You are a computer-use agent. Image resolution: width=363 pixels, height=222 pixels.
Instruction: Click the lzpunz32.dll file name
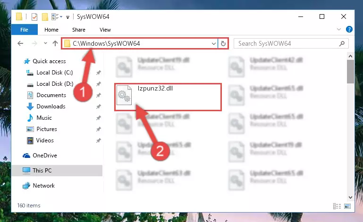(x=155, y=88)
